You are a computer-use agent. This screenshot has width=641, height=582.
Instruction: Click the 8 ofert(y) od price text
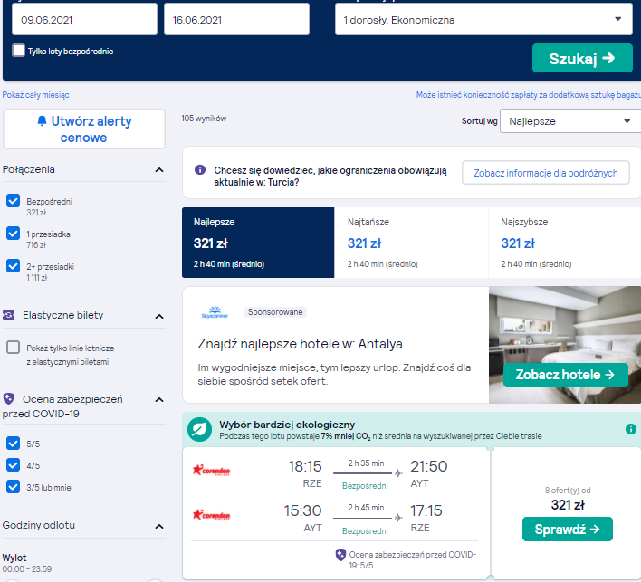[x=568, y=491]
